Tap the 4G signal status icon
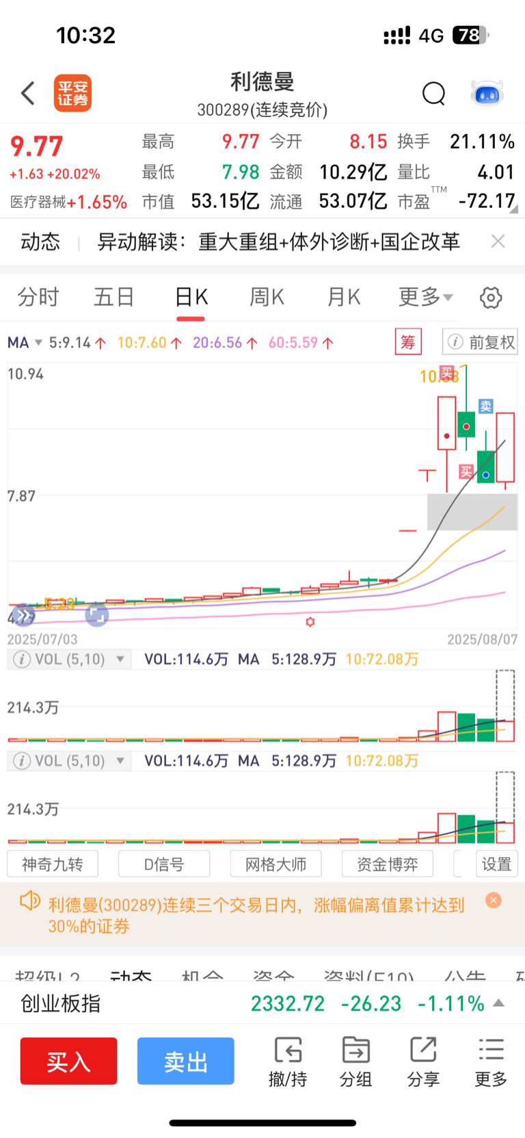525x1138 pixels. pyautogui.click(x=431, y=36)
